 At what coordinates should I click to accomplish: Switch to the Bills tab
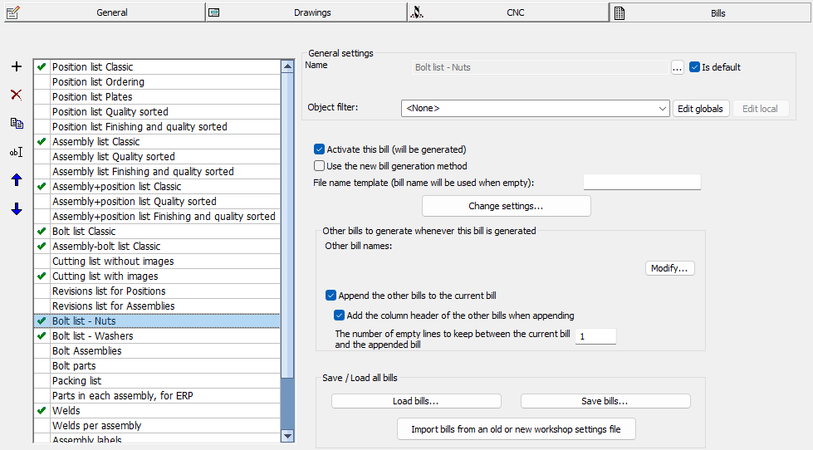click(710, 12)
